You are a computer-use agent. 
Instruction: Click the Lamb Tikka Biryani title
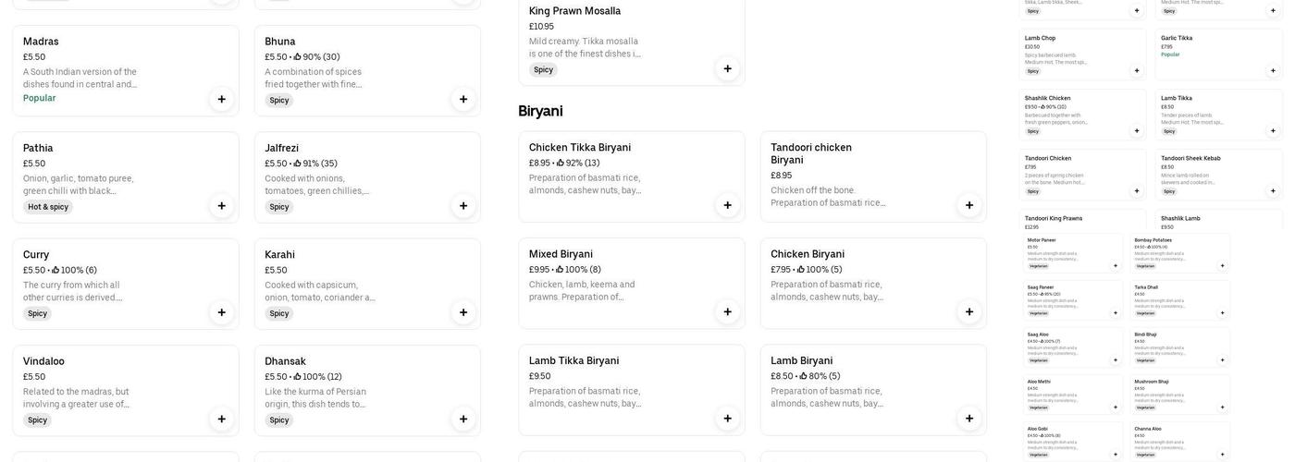(x=573, y=361)
